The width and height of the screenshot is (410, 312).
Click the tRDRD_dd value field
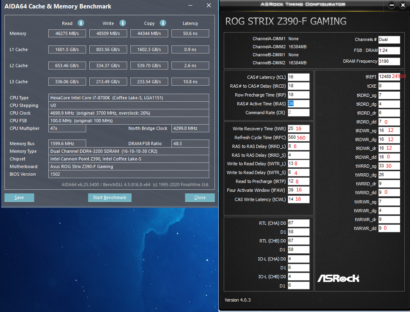point(389,122)
